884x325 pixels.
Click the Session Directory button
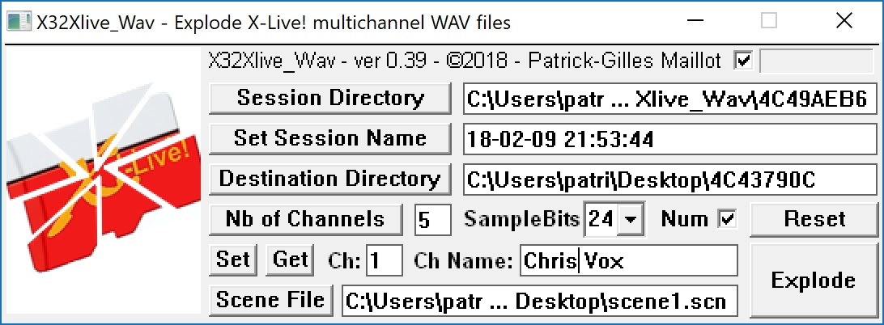329,99
